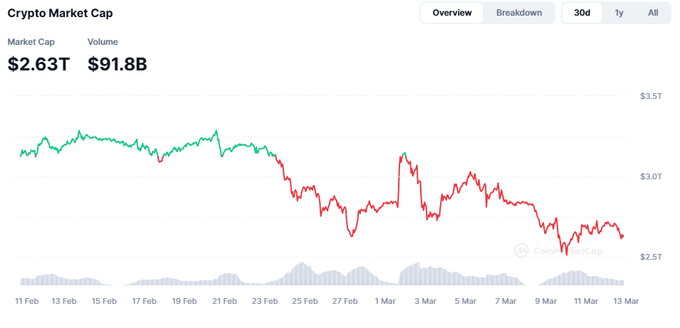The width and height of the screenshot is (680, 328).
Task: Select the Volume label
Action: [x=103, y=42]
